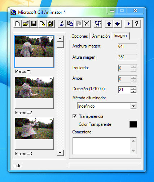The image size is (154, 182).
Task: Move the frame up with the up arrow icon
Action: 109,24
